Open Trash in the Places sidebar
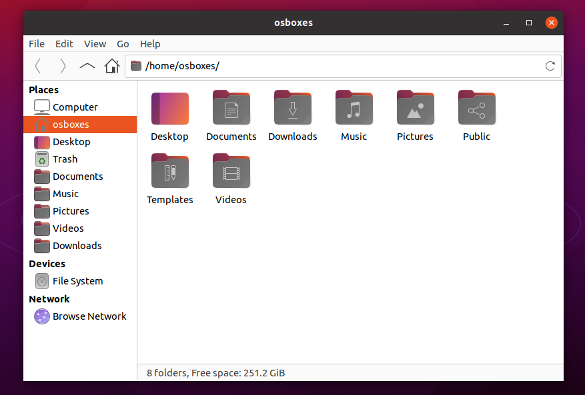The width and height of the screenshot is (585, 395). (65, 159)
